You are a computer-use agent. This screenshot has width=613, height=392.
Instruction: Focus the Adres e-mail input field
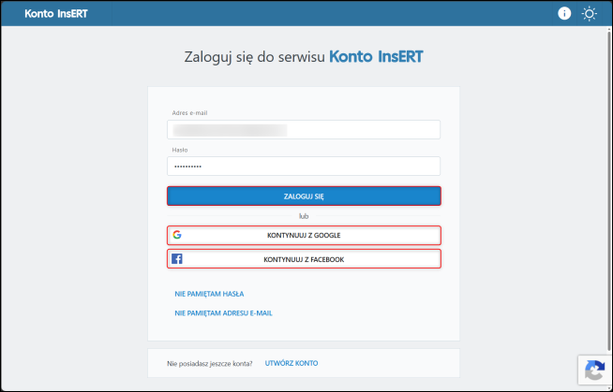tap(304, 129)
